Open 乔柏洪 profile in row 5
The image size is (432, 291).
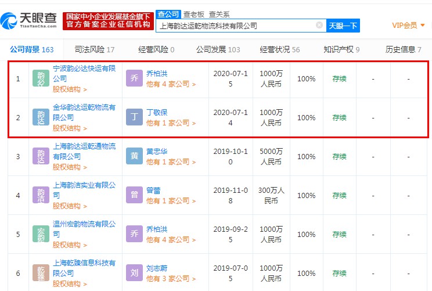(x=157, y=229)
